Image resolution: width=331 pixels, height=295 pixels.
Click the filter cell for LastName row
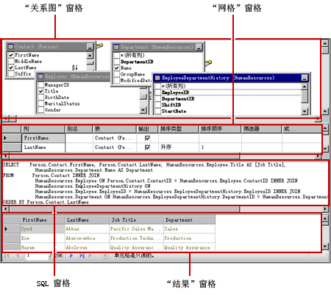coord(261,147)
